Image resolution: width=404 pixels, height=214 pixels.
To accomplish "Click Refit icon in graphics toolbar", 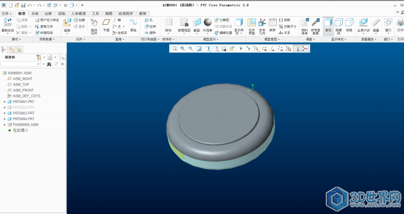I will 174,48.
